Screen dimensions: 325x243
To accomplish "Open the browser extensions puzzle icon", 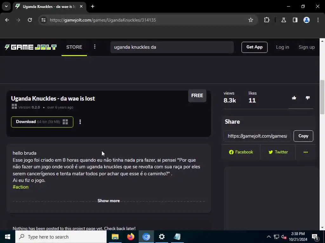I will tap(267, 20).
